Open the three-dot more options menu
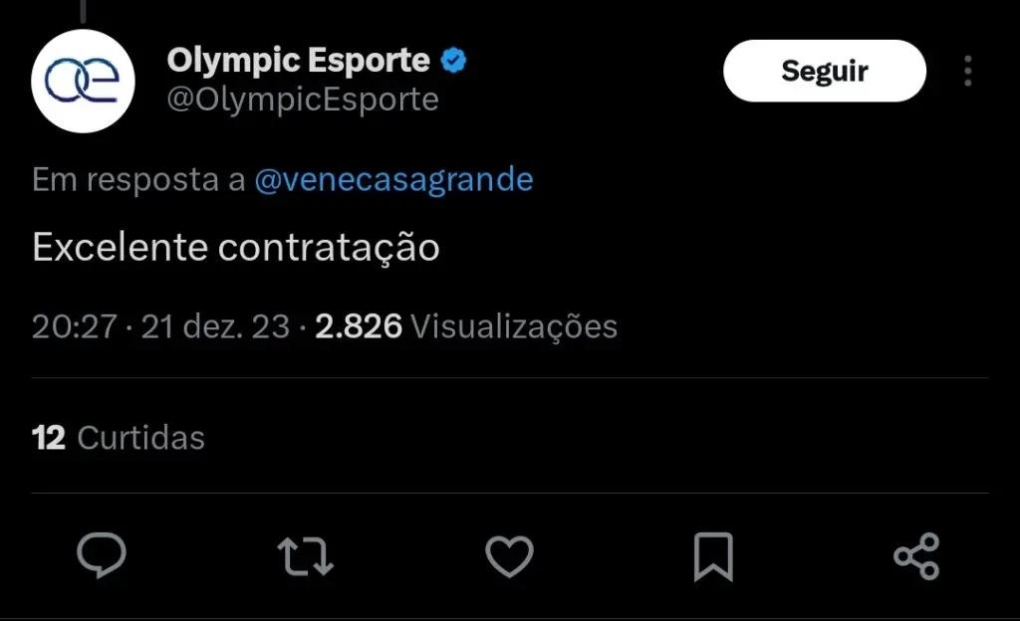The height and width of the screenshot is (621, 1020). [x=967, y=71]
